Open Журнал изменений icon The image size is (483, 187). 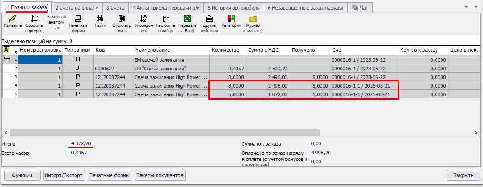point(253,19)
